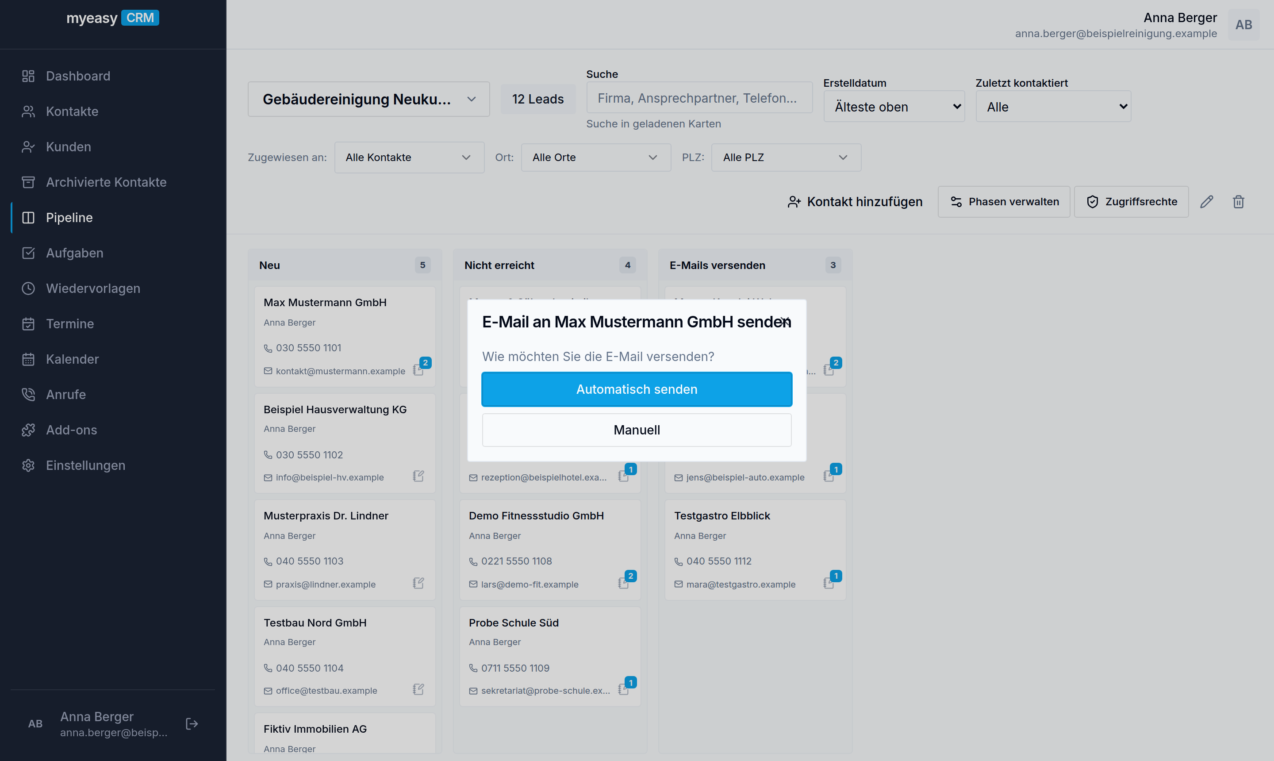This screenshot has height=761, width=1274.
Task: Click the pencil edit pipeline icon
Action: click(x=1206, y=201)
